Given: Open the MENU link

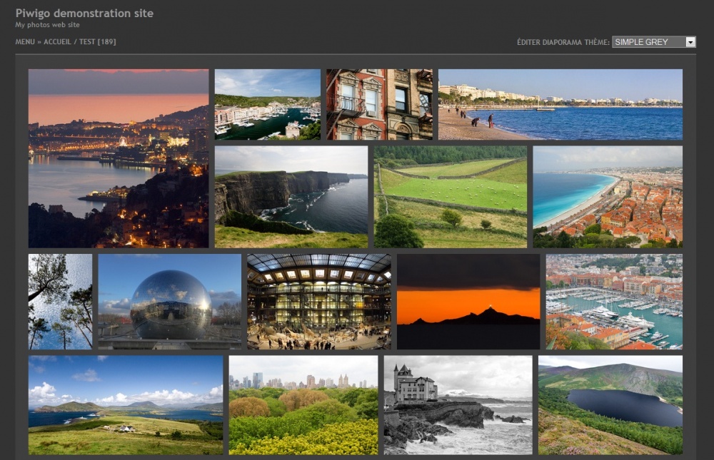Looking at the screenshot, I should pyautogui.click(x=25, y=42).
